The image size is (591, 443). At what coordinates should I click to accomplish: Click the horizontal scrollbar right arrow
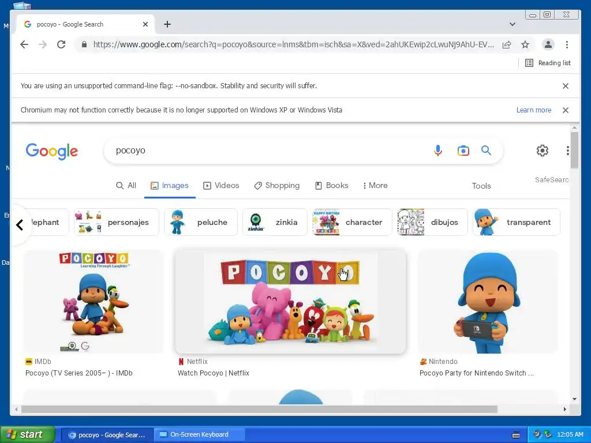pyautogui.click(x=564, y=409)
